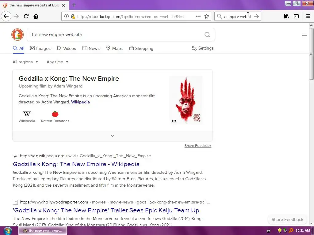Select the All results tab
Screen dimensions: 314x235
coord(18,48)
